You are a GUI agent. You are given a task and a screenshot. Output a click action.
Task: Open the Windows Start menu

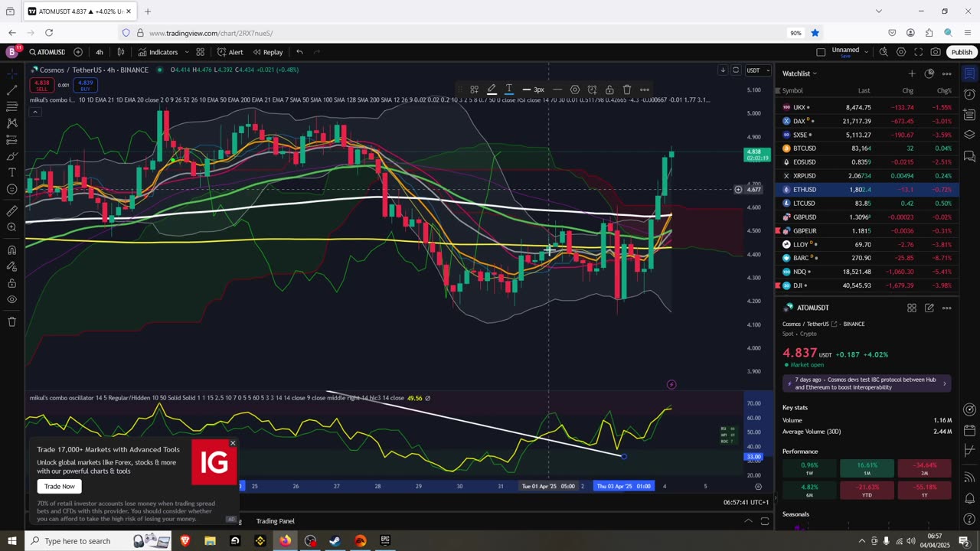[x=12, y=541]
